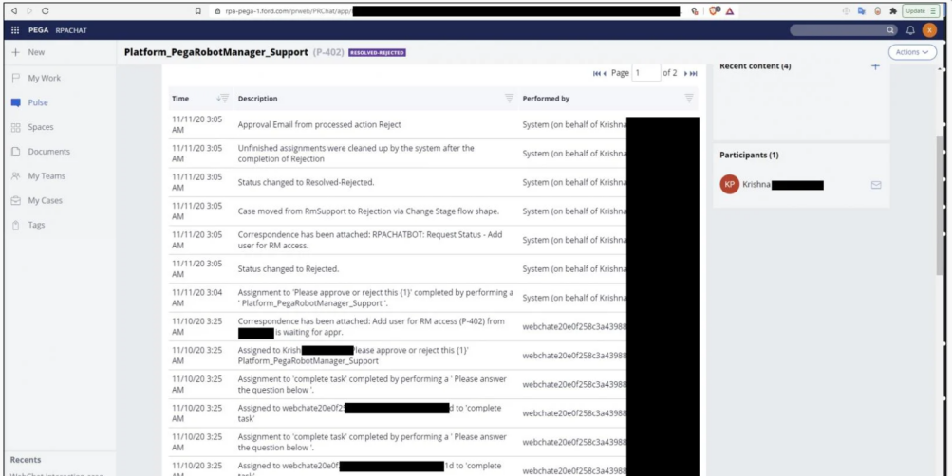The width and height of the screenshot is (952, 476).
Task: Click the search magnifier icon
Action: 890,29
